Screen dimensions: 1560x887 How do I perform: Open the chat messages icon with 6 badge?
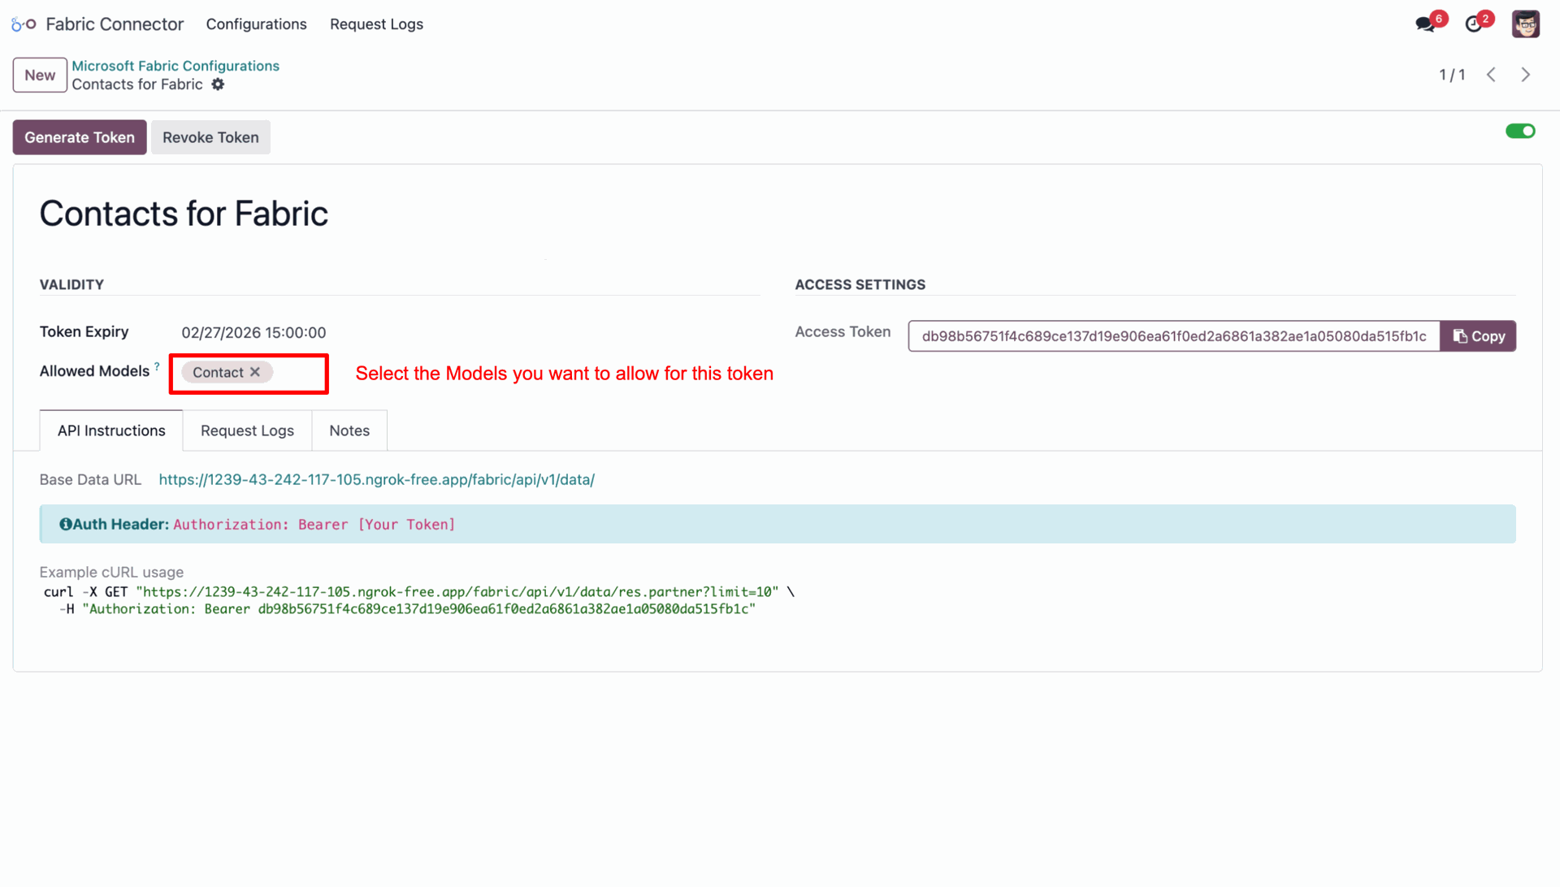pos(1424,24)
